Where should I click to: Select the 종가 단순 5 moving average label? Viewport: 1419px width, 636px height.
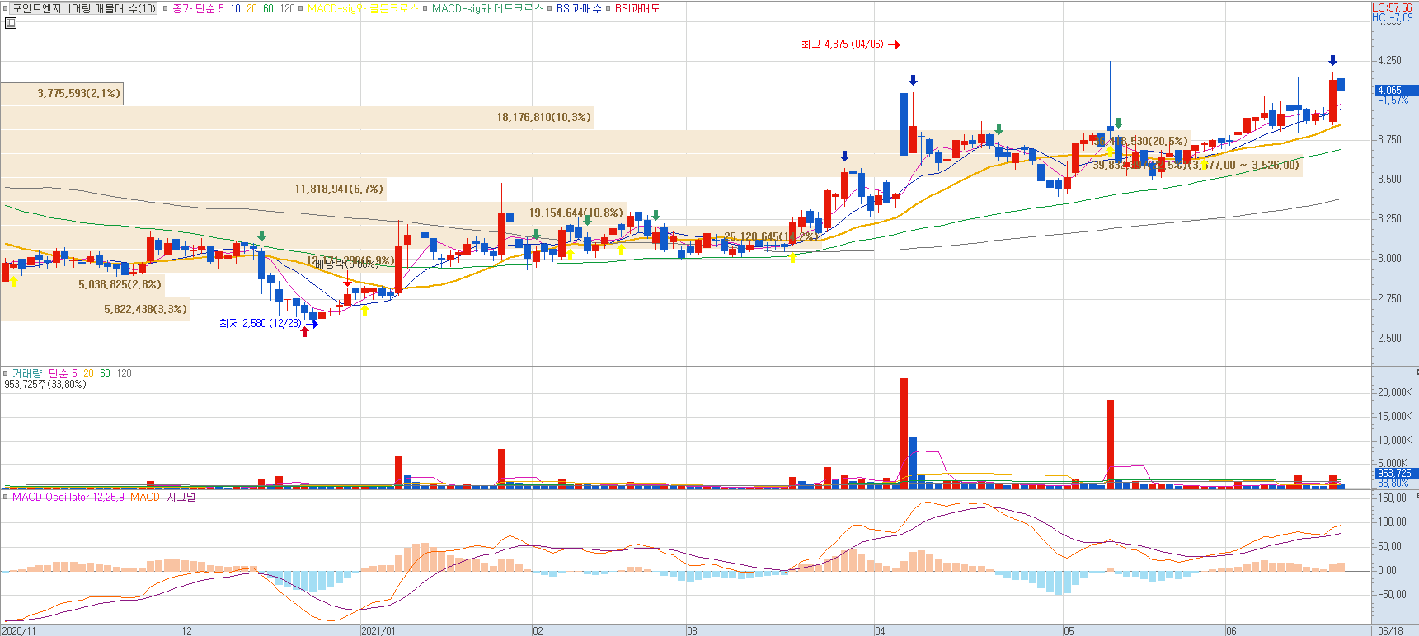click(198, 8)
